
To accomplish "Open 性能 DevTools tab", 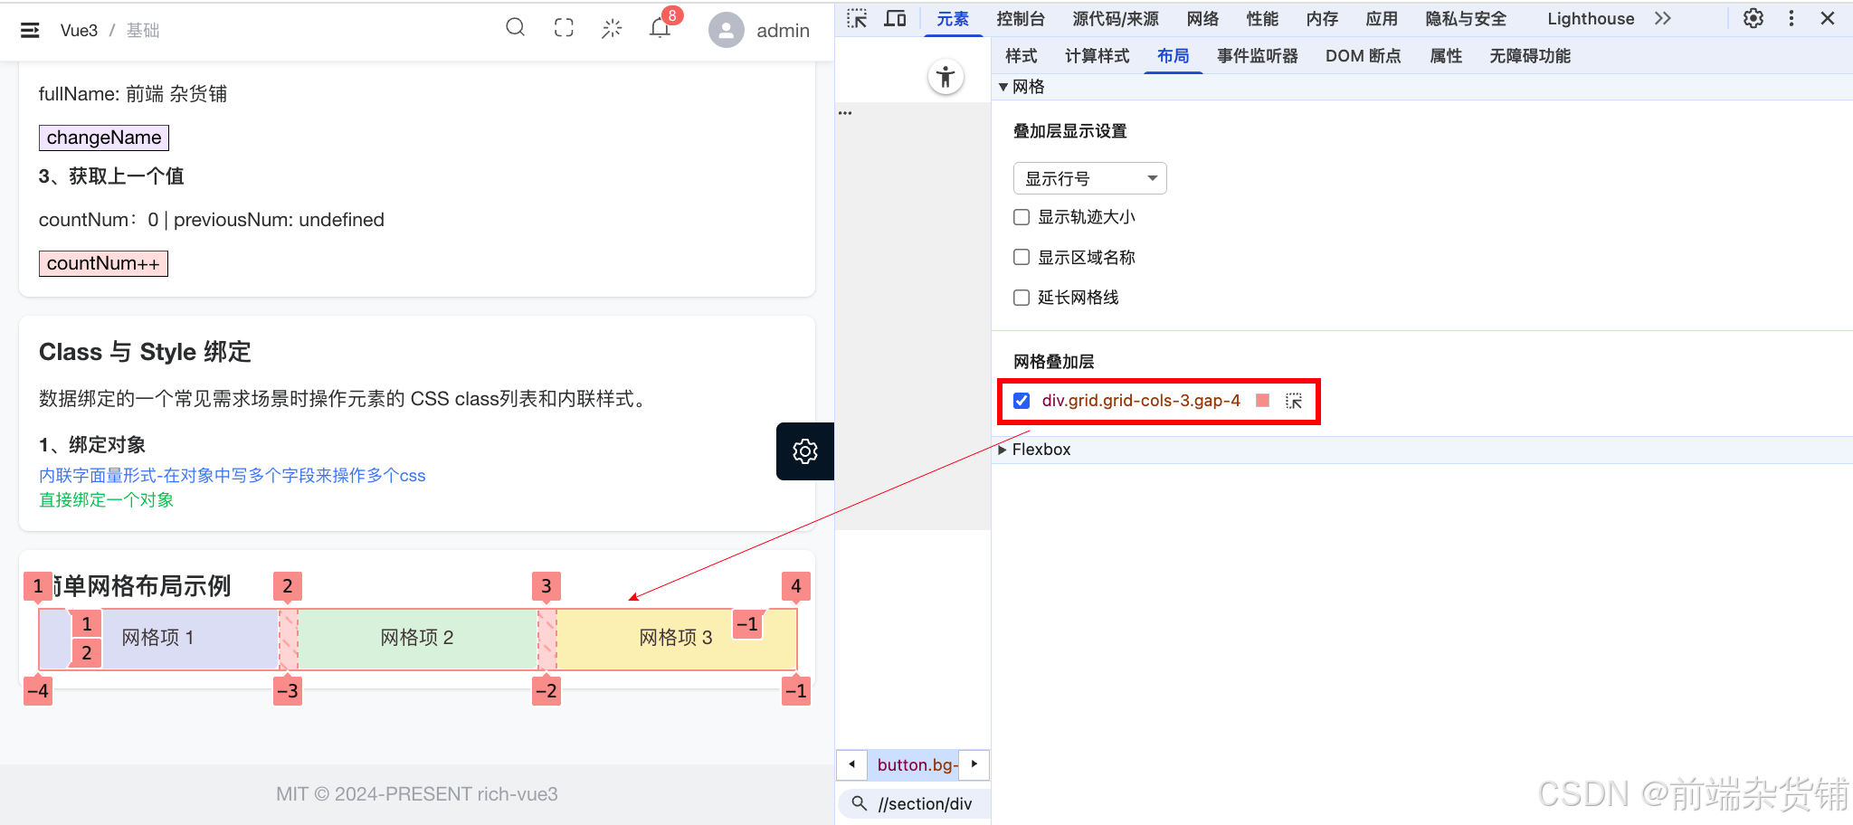I will pos(1262,19).
